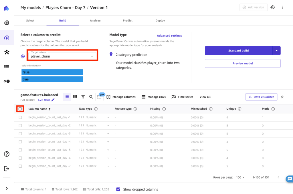Viewport: 293px width, 194px height.
Task: Switch to the Deploy tab
Action: click(x=160, y=21)
